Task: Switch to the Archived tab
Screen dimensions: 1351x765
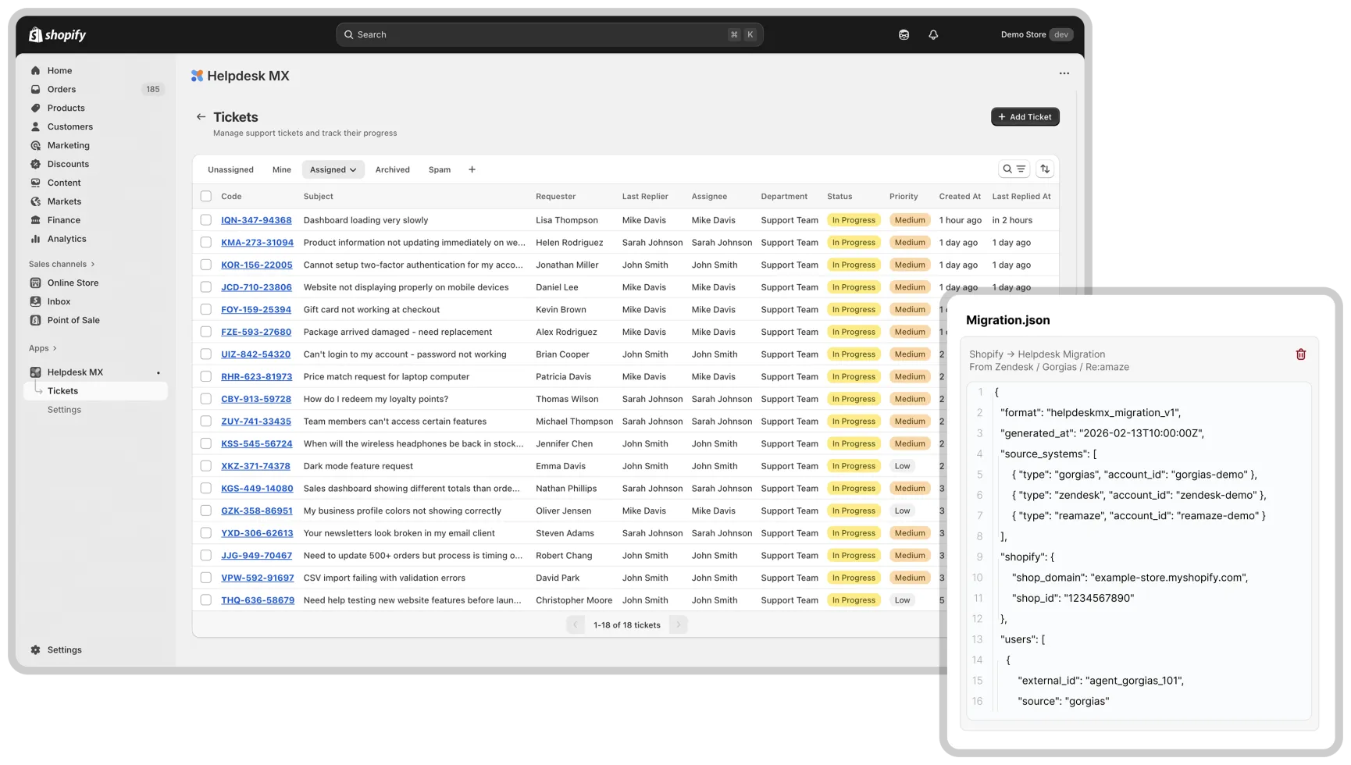Action: [392, 169]
